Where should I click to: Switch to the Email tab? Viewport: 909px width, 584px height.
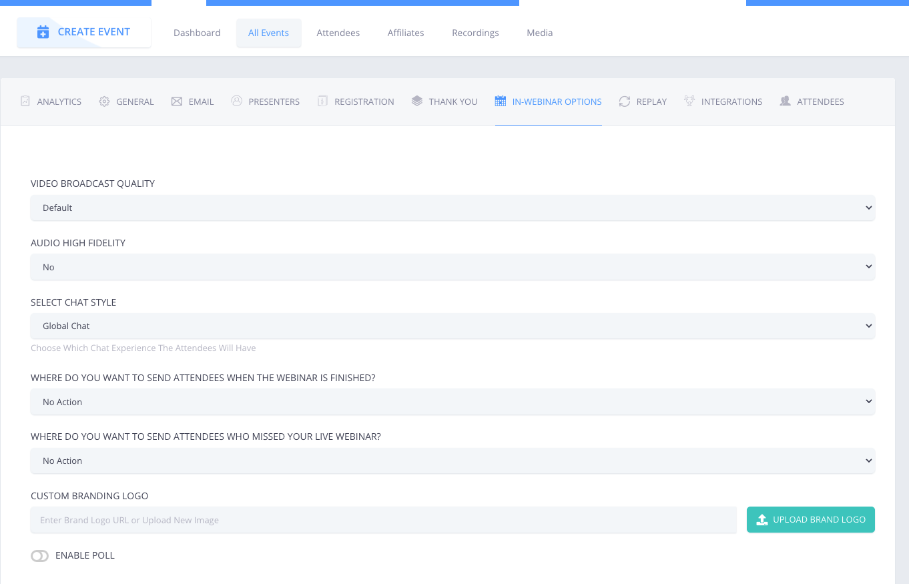(x=192, y=101)
